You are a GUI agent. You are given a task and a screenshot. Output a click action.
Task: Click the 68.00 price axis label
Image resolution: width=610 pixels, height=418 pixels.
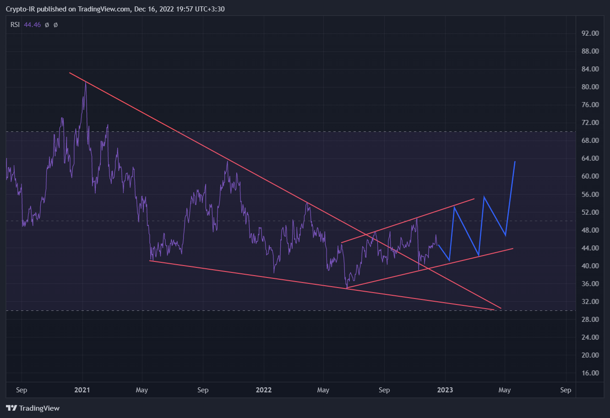click(x=589, y=141)
